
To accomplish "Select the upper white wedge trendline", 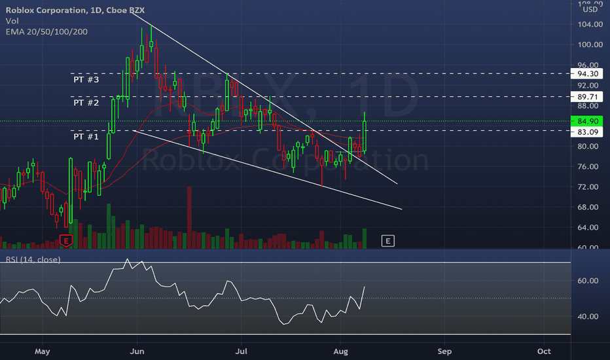I will point(264,98).
